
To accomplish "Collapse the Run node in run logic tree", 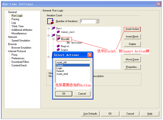I will pyautogui.click(x=48, y=35).
